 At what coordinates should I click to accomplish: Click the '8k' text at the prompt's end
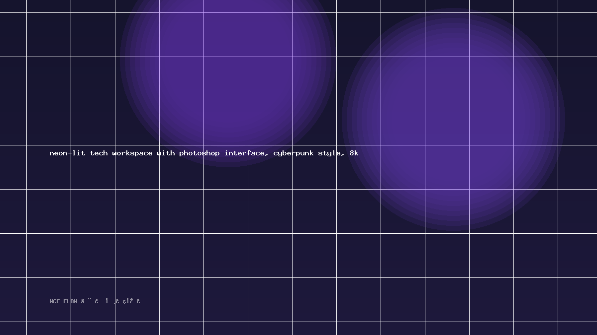click(x=354, y=153)
